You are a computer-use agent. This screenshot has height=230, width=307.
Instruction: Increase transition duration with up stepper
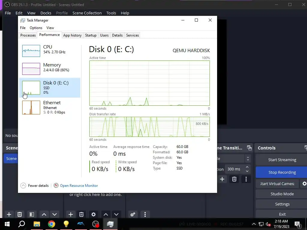tap(247, 167)
